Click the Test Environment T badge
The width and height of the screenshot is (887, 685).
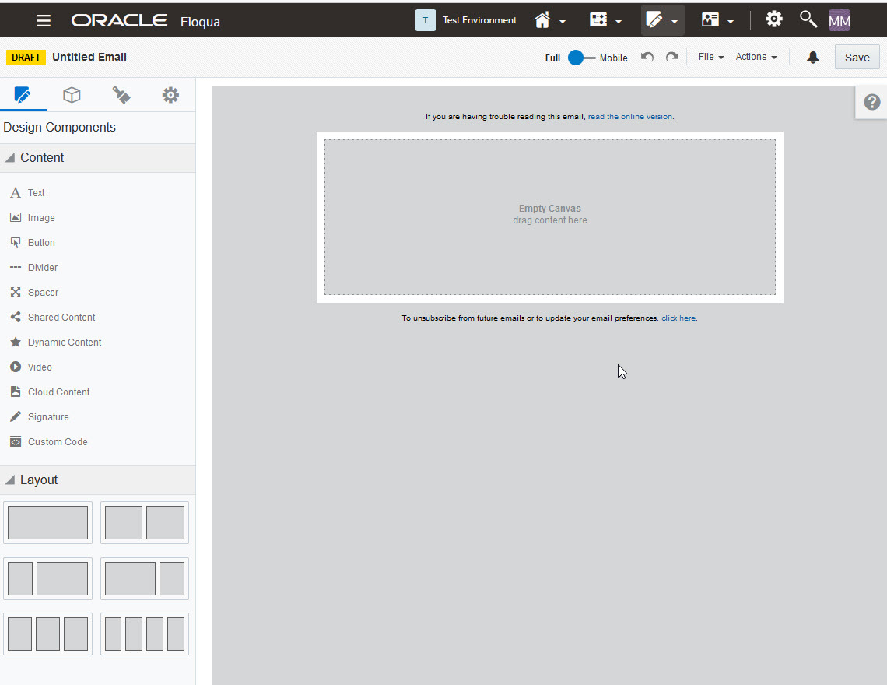tap(426, 20)
